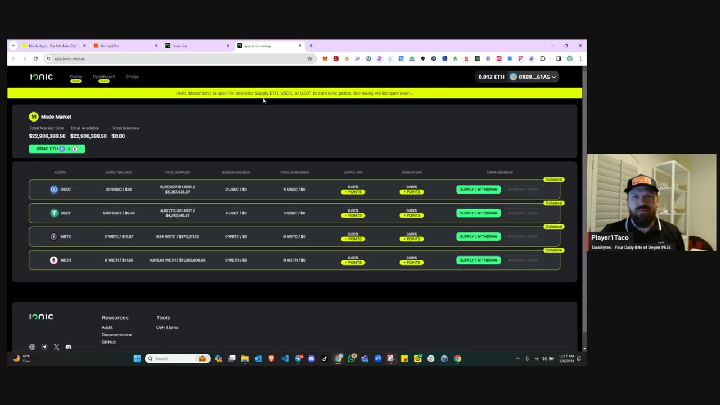Close the ionic.site tab
This screenshot has height=405, width=720.
coord(228,46)
